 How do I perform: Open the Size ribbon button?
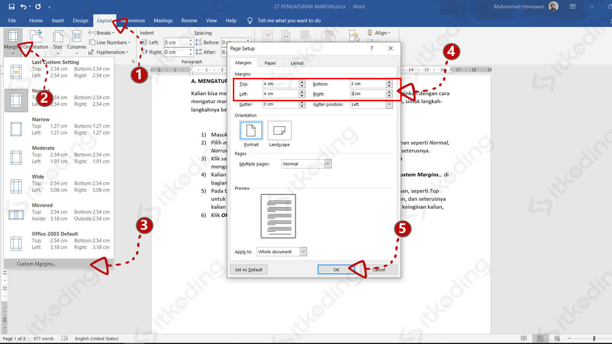[57, 42]
